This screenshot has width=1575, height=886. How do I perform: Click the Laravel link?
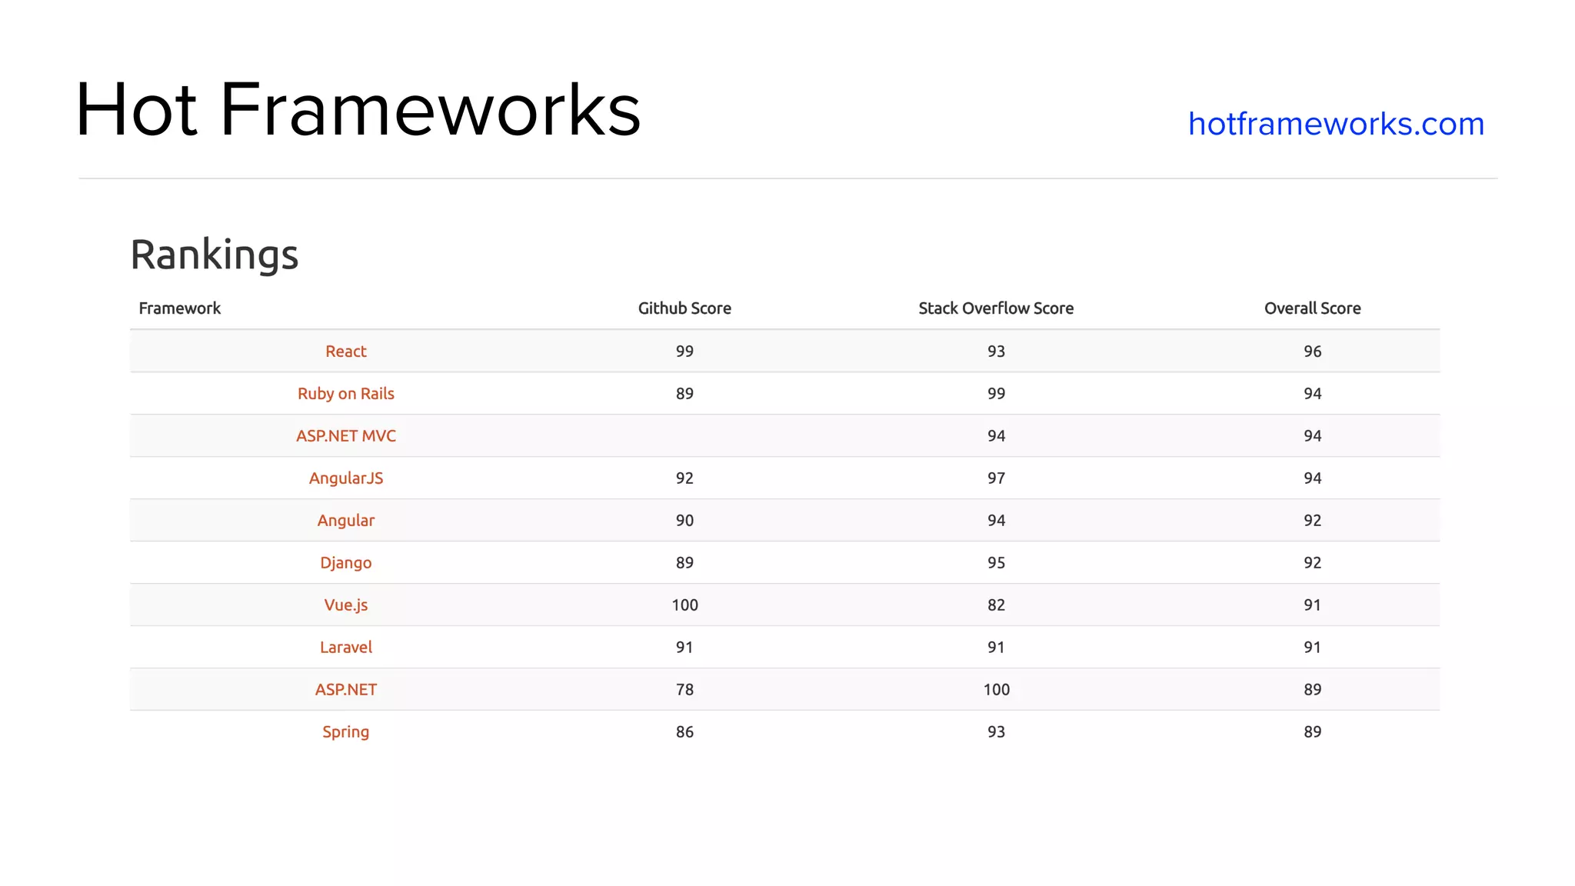345,648
